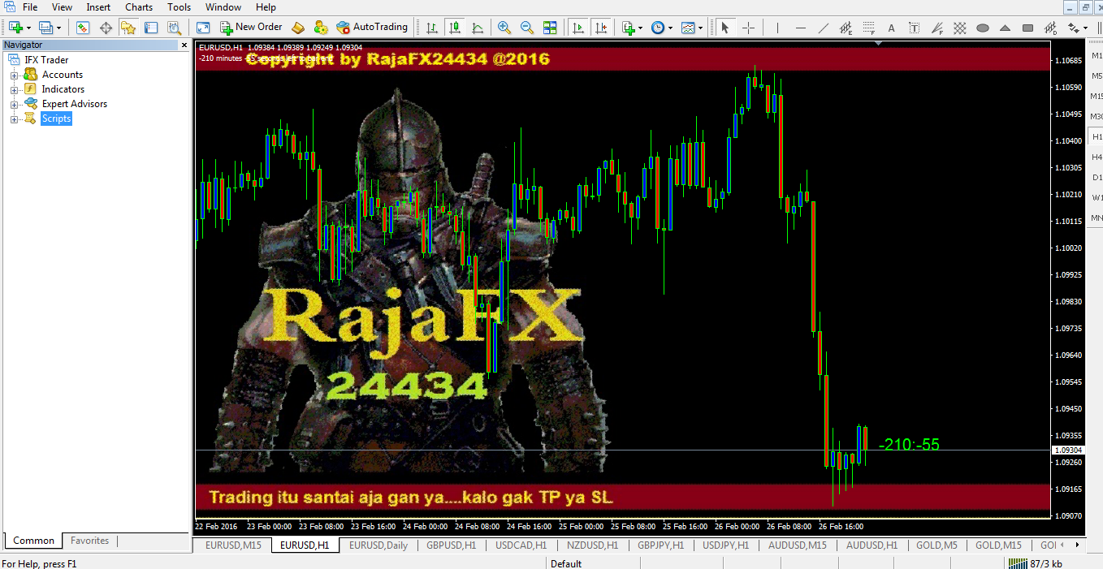Expand the Indicators tree node
The width and height of the screenshot is (1103, 569).
[x=14, y=89]
